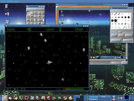This screenshot has height=101, width=134.
Task: Open the KDE help lifebuoy icon
Action: 27,98
